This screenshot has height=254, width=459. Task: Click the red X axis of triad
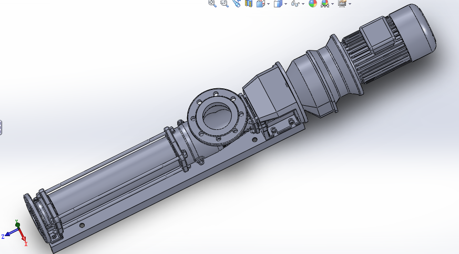pyautogui.click(x=23, y=235)
